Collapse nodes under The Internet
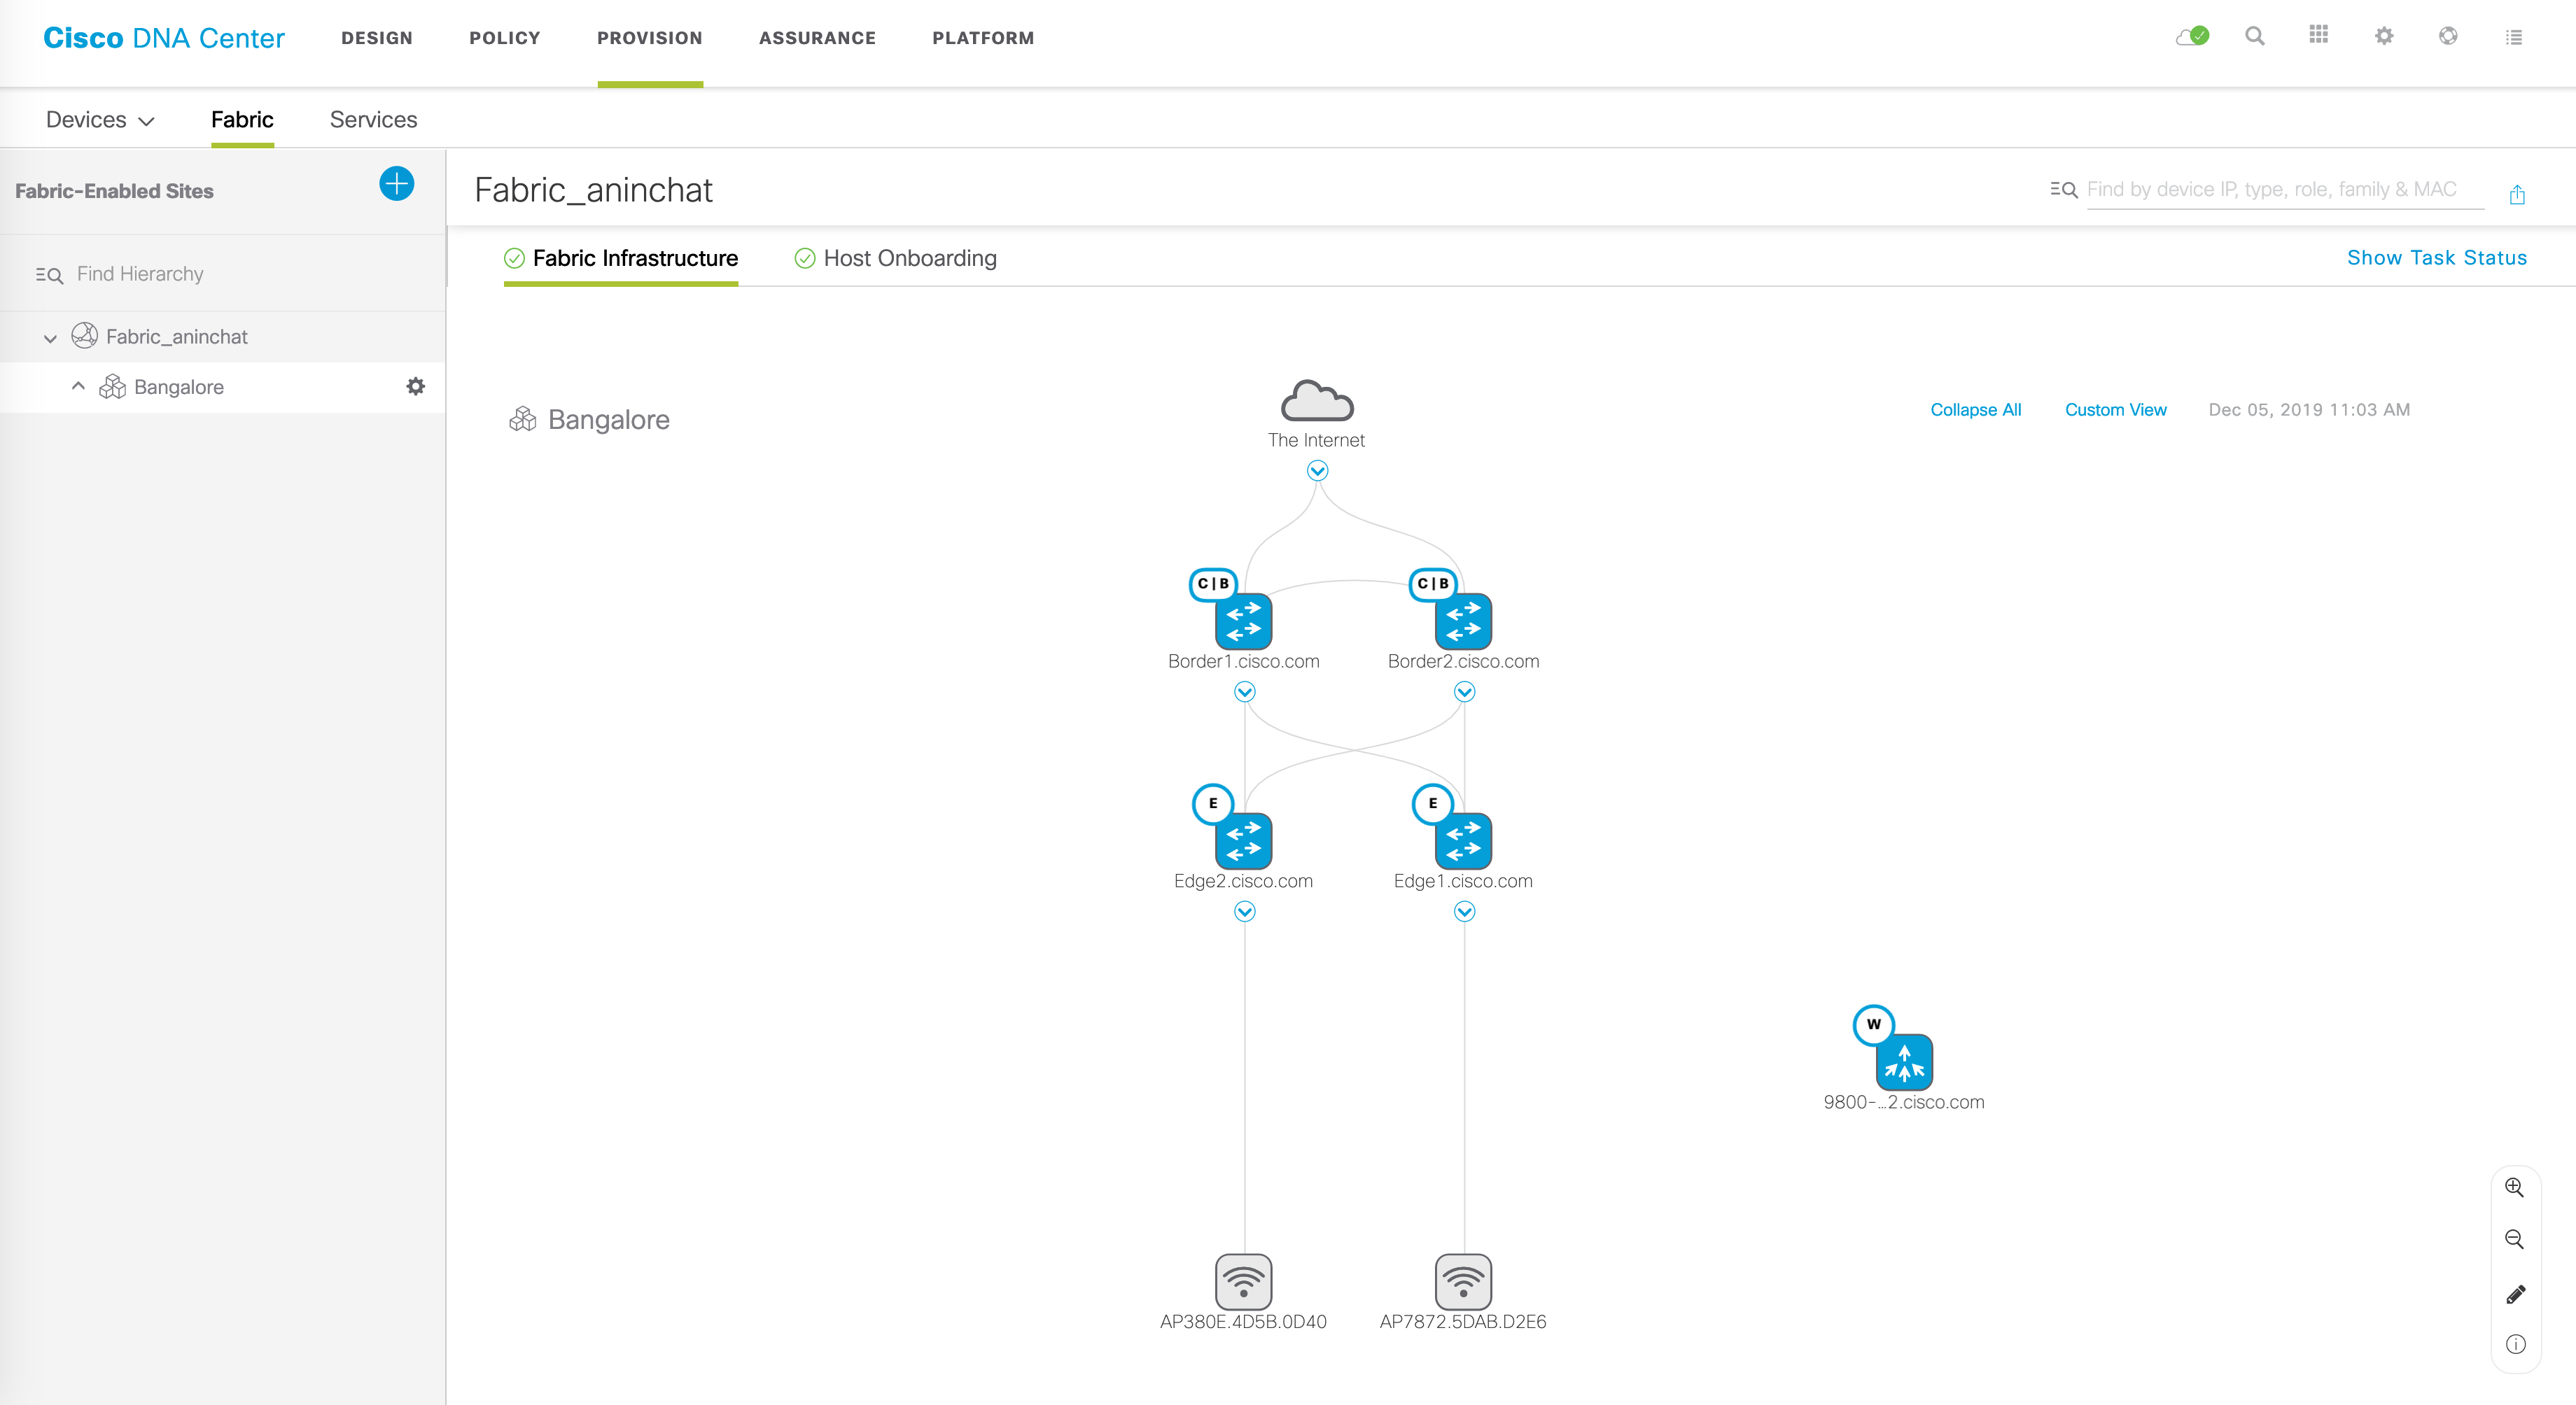Image resolution: width=2576 pixels, height=1405 pixels. (1318, 471)
